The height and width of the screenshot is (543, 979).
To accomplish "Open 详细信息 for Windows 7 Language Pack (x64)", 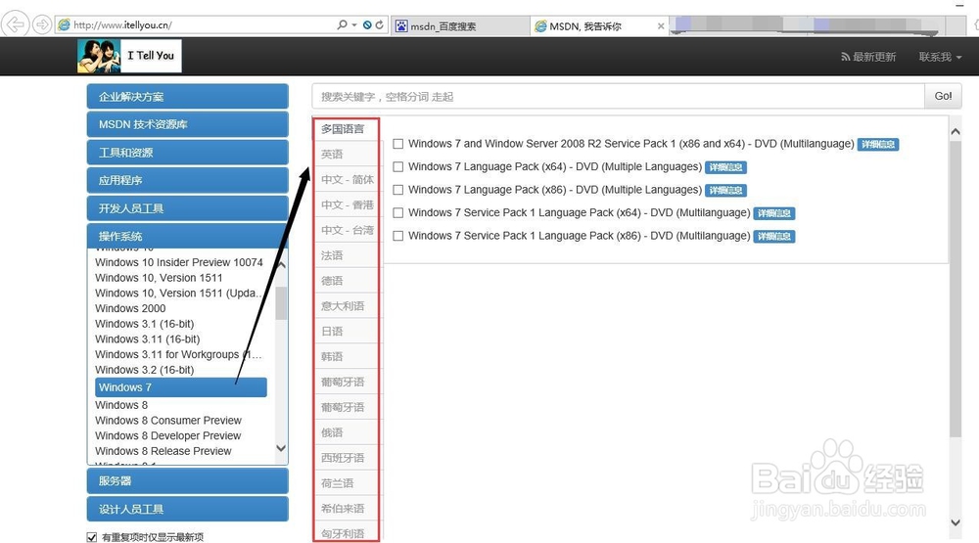I will click(725, 167).
